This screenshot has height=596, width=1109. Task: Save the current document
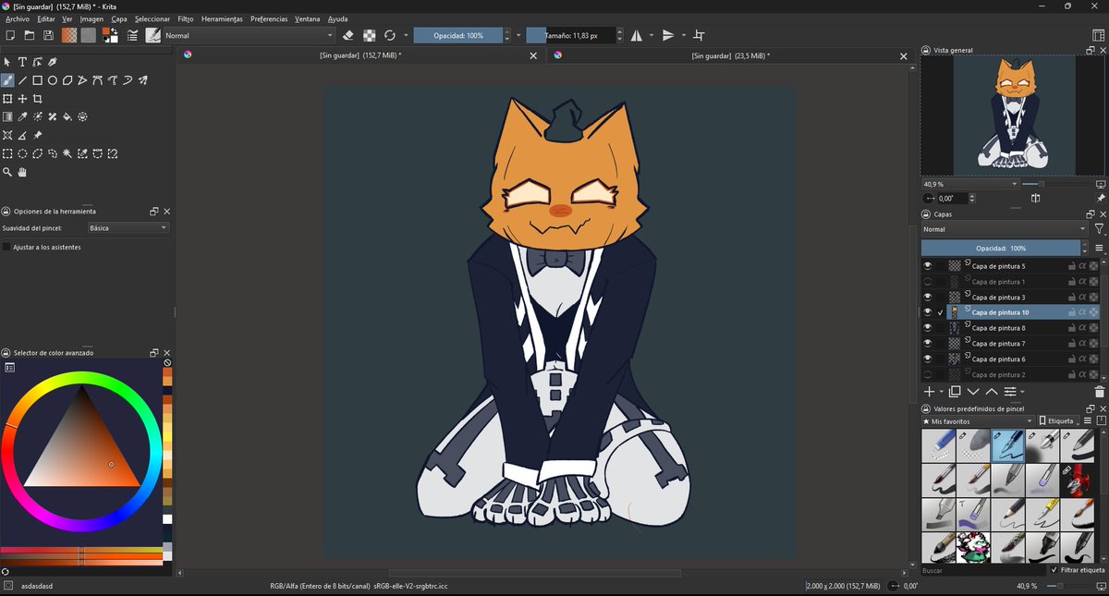coord(49,35)
